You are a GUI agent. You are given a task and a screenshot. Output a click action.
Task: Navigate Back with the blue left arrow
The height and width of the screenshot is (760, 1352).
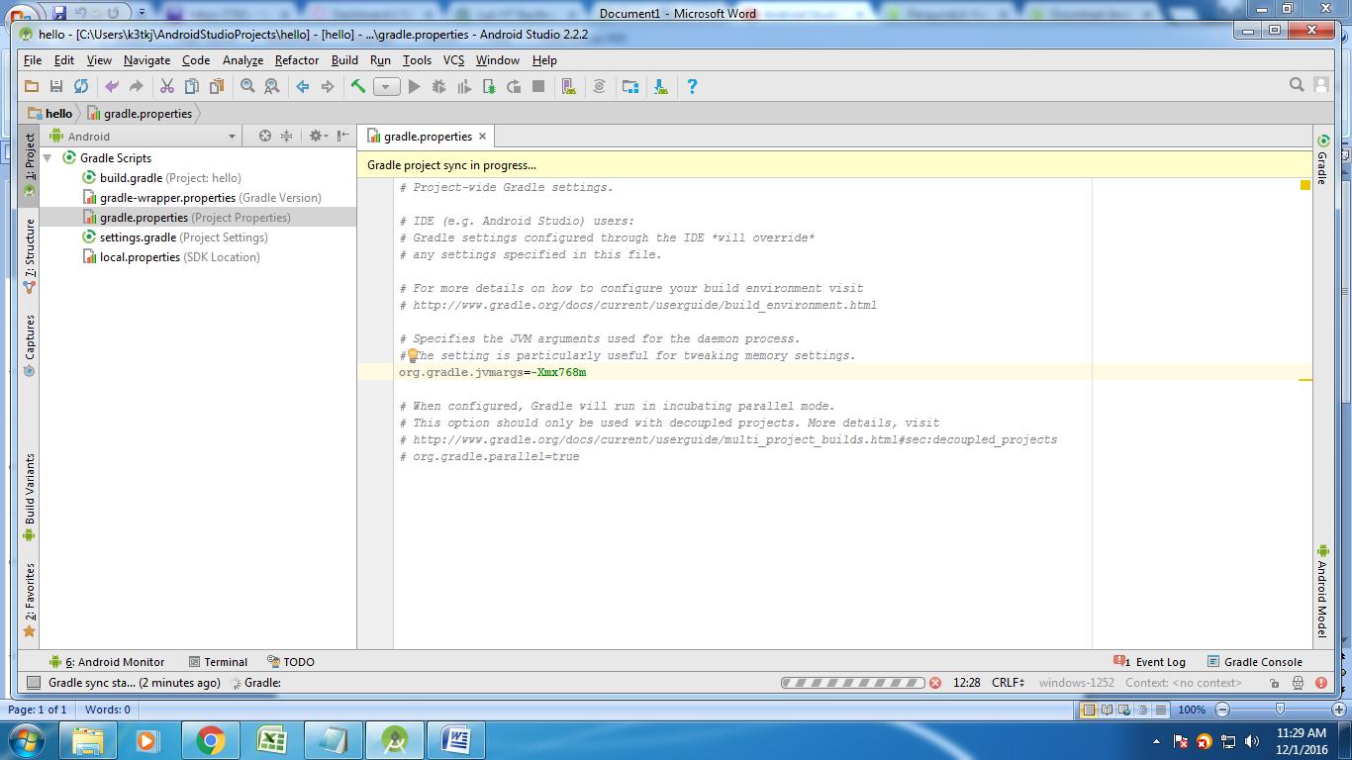(303, 87)
